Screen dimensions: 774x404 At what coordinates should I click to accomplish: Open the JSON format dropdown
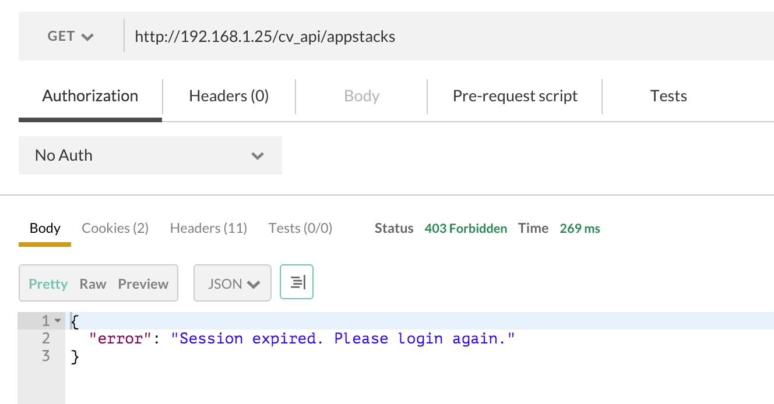point(233,283)
